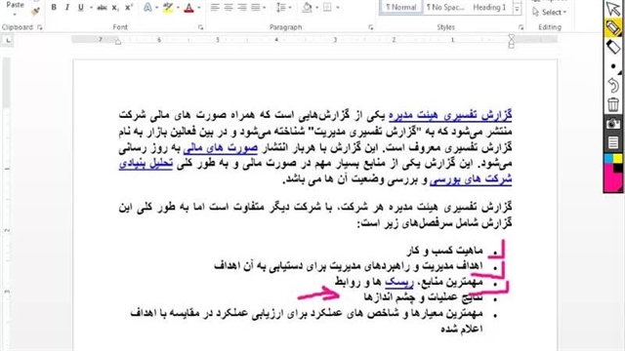Clear annotations with the trash icon
625x351 pixels.
pos(613,104)
